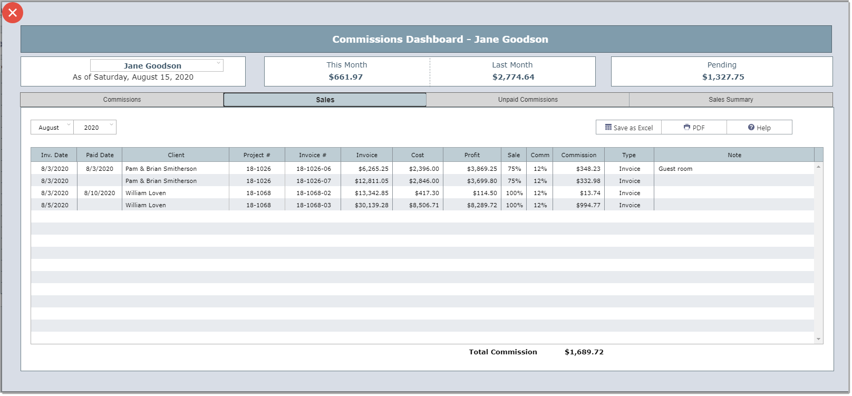Viewport: 852px width, 396px height.
Task: Click the 8/10/2020 paid date cell
Action: click(x=100, y=193)
